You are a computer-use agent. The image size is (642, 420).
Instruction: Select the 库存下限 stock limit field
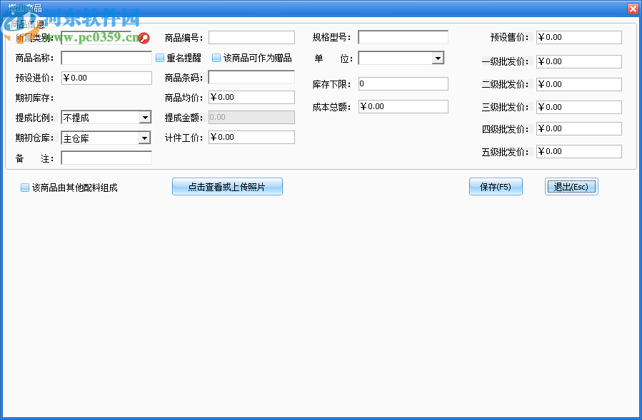[x=403, y=83]
